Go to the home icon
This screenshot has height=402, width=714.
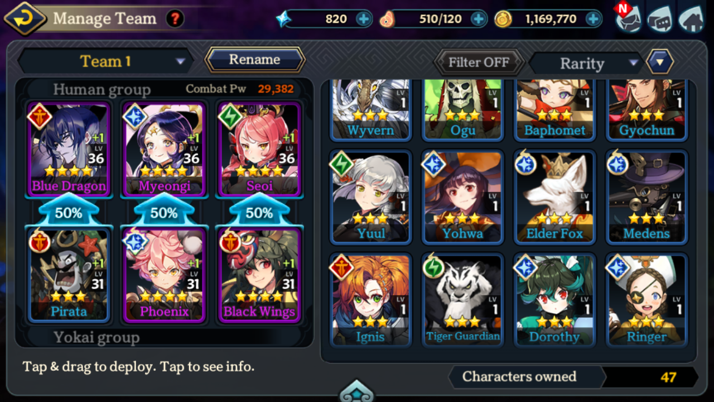click(691, 19)
